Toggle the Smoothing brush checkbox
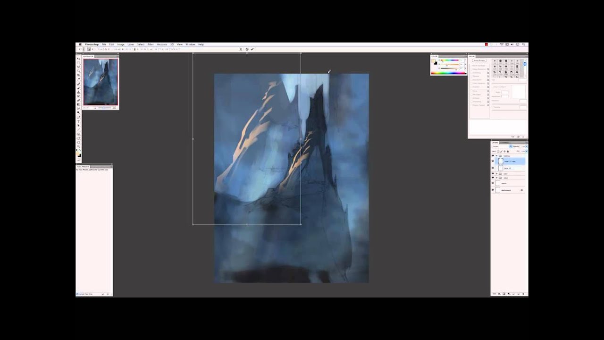The image size is (604, 340). [x=471, y=102]
